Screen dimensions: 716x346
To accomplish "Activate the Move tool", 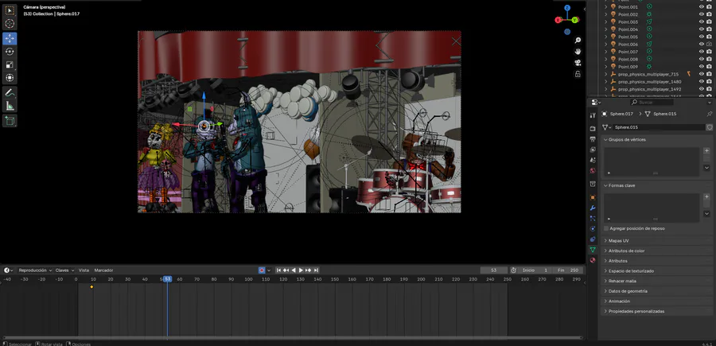I will point(10,39).
